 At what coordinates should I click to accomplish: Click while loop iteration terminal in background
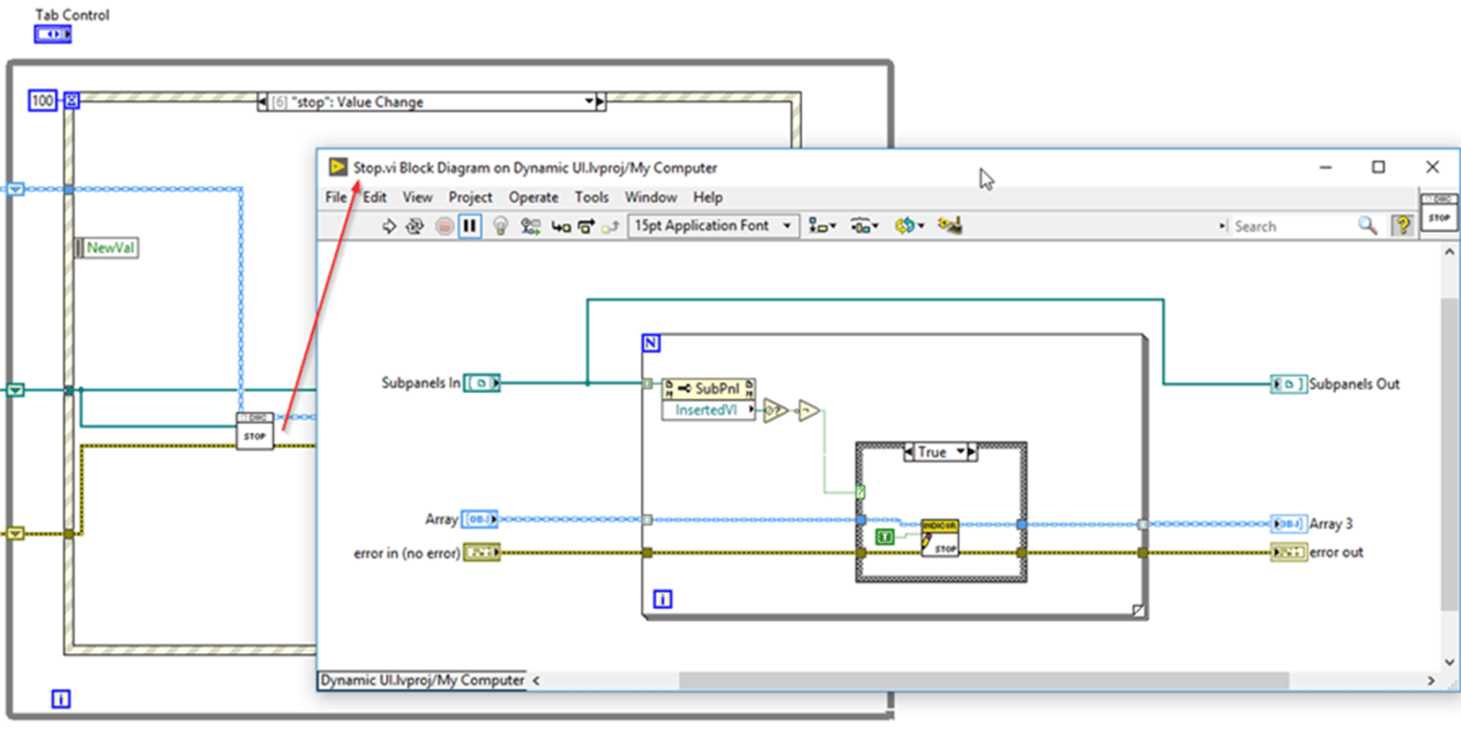click(x=60, y=699)
